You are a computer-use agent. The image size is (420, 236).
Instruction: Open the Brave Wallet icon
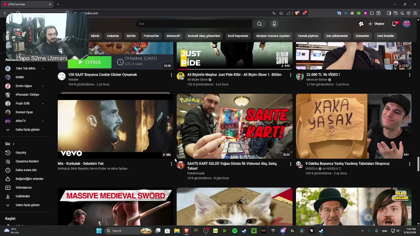point(395,13)
